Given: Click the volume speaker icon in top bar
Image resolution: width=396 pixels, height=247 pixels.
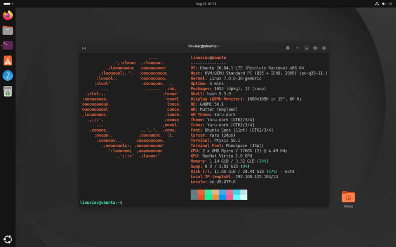Looking at the screenshot, I should [x=384, y=4].
